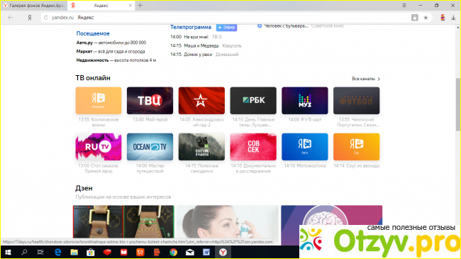Open Недвижимость высота потолков link
The image size is (461, 259).
[116, 60]
